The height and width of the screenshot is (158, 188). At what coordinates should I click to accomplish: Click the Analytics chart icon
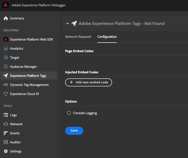[x=6, y=48]
